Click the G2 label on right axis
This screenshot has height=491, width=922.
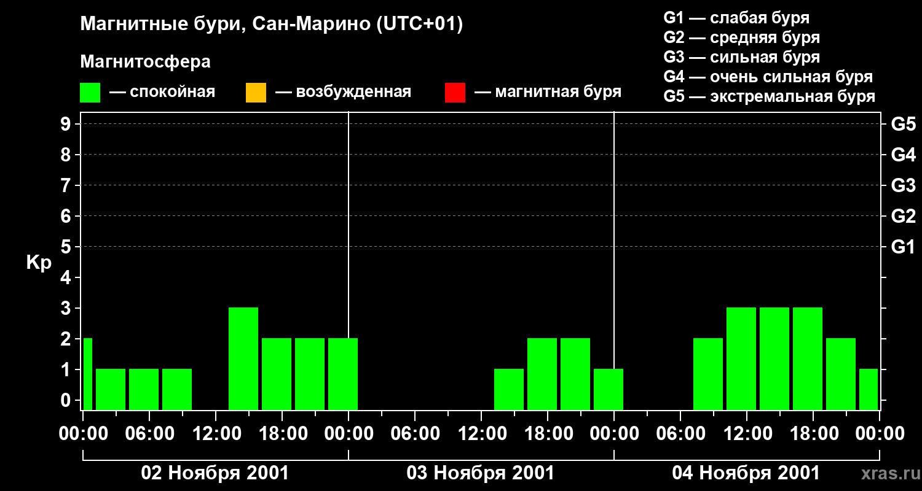[x=903, y=216]
